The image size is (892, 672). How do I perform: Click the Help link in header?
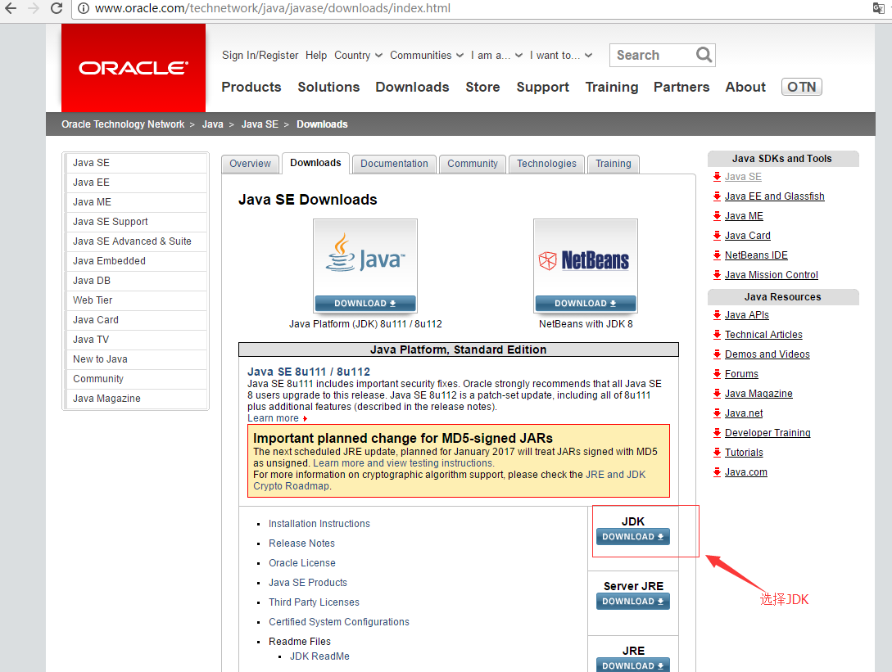316,55
